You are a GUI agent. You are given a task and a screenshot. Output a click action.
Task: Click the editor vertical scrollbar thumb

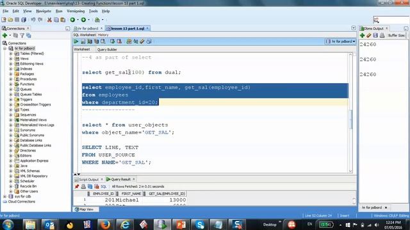tap(350, 119)
